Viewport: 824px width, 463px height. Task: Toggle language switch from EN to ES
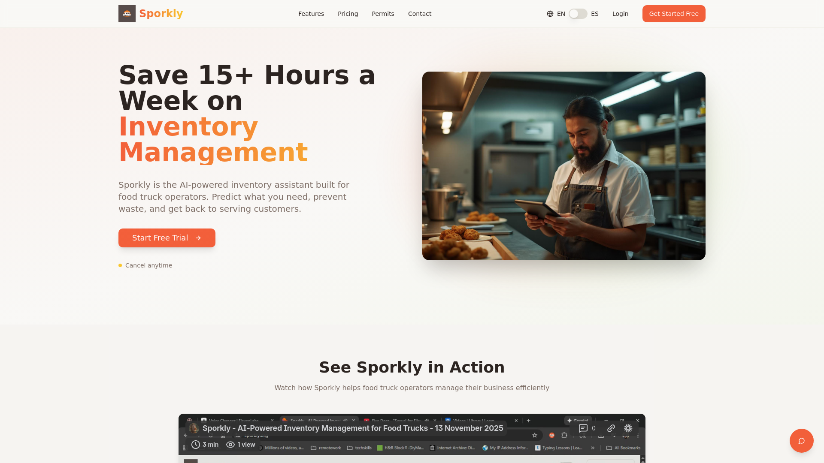click(x=578, y=14)
